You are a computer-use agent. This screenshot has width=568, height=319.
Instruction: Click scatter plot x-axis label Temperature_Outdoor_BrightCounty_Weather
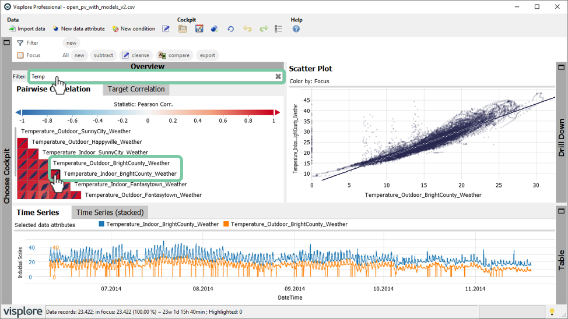423,195
